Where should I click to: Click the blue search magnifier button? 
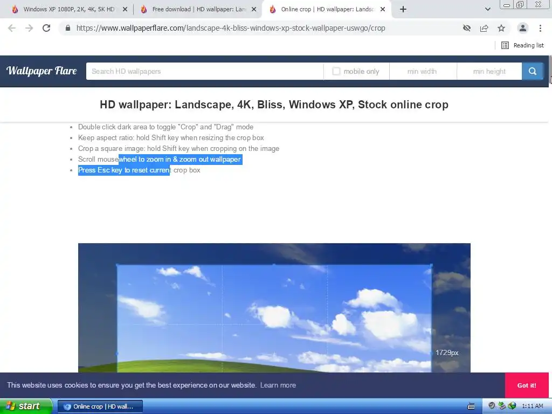532,72
